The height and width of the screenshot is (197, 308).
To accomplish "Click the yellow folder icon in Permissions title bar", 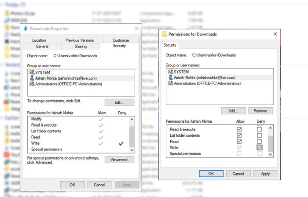I will (165, 34).
